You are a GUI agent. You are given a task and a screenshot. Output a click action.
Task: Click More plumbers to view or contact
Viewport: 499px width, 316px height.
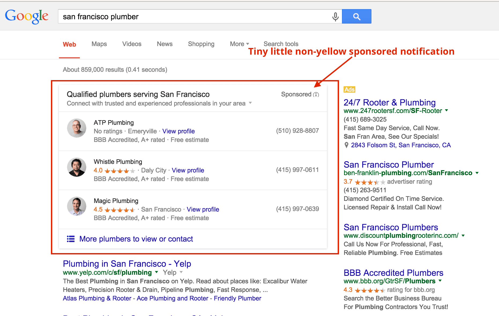tap(136, 239)
